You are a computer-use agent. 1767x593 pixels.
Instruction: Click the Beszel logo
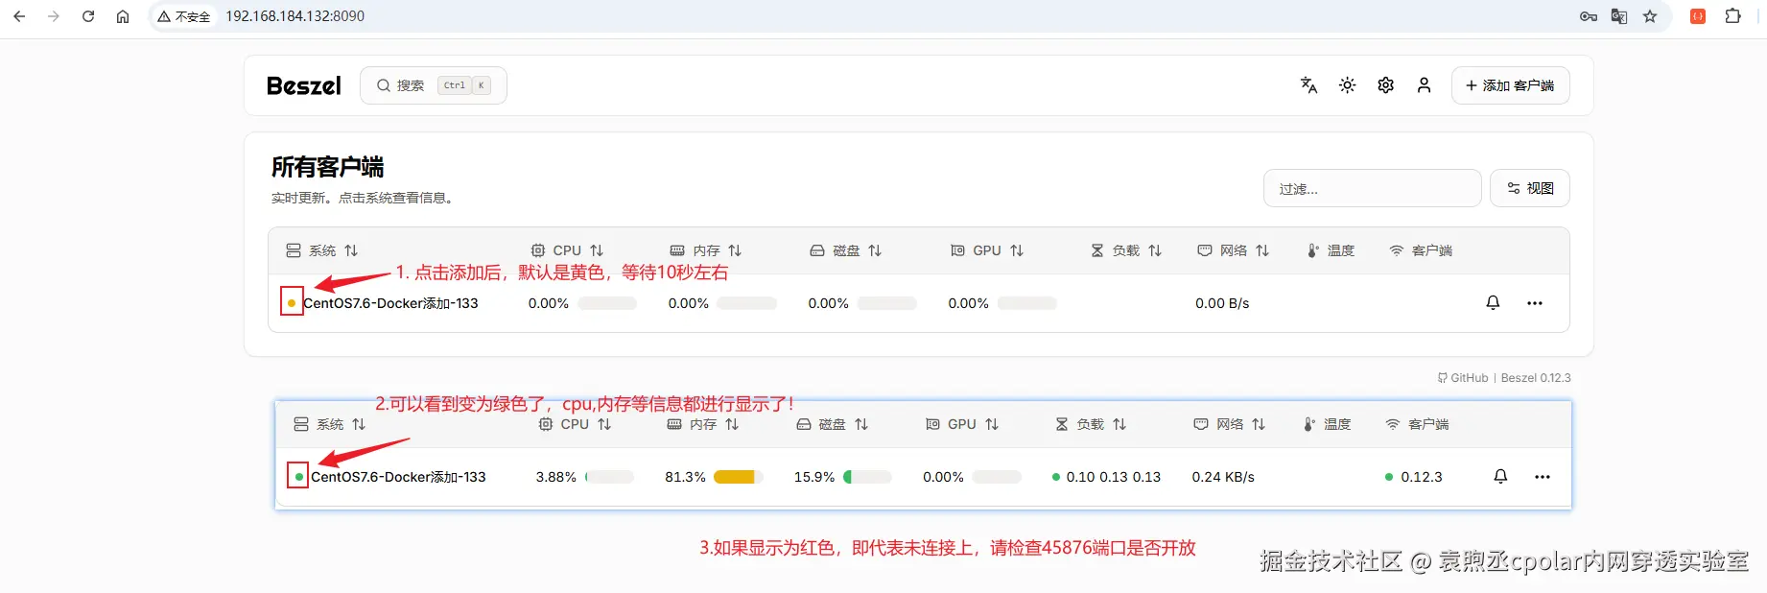pos(304,85)
